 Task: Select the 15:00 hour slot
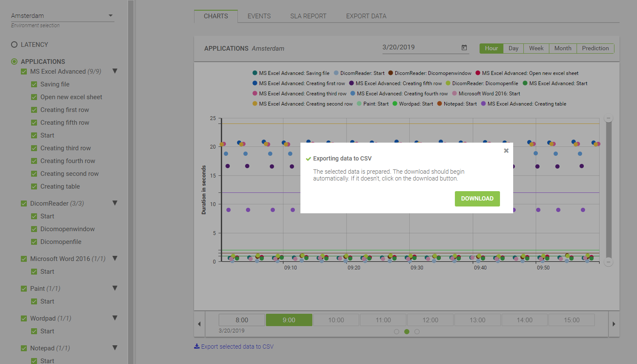point(572,320)
